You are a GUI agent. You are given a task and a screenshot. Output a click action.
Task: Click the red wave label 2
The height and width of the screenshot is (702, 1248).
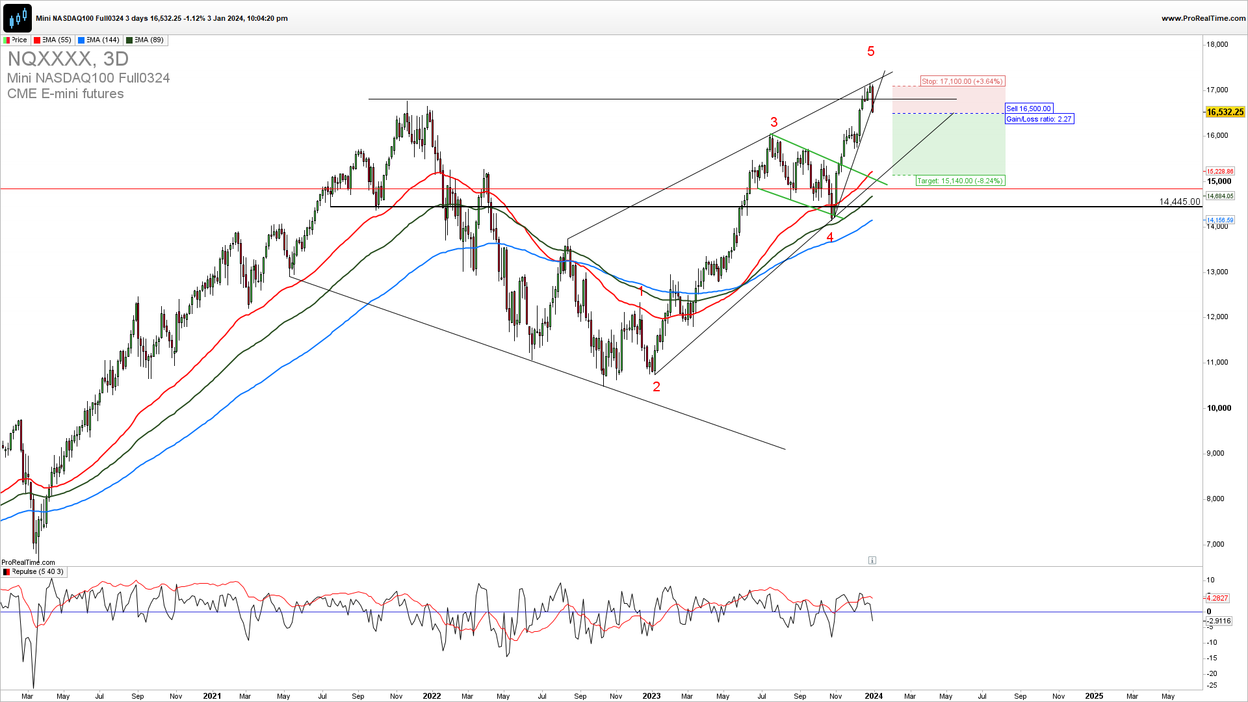(656, 387)
